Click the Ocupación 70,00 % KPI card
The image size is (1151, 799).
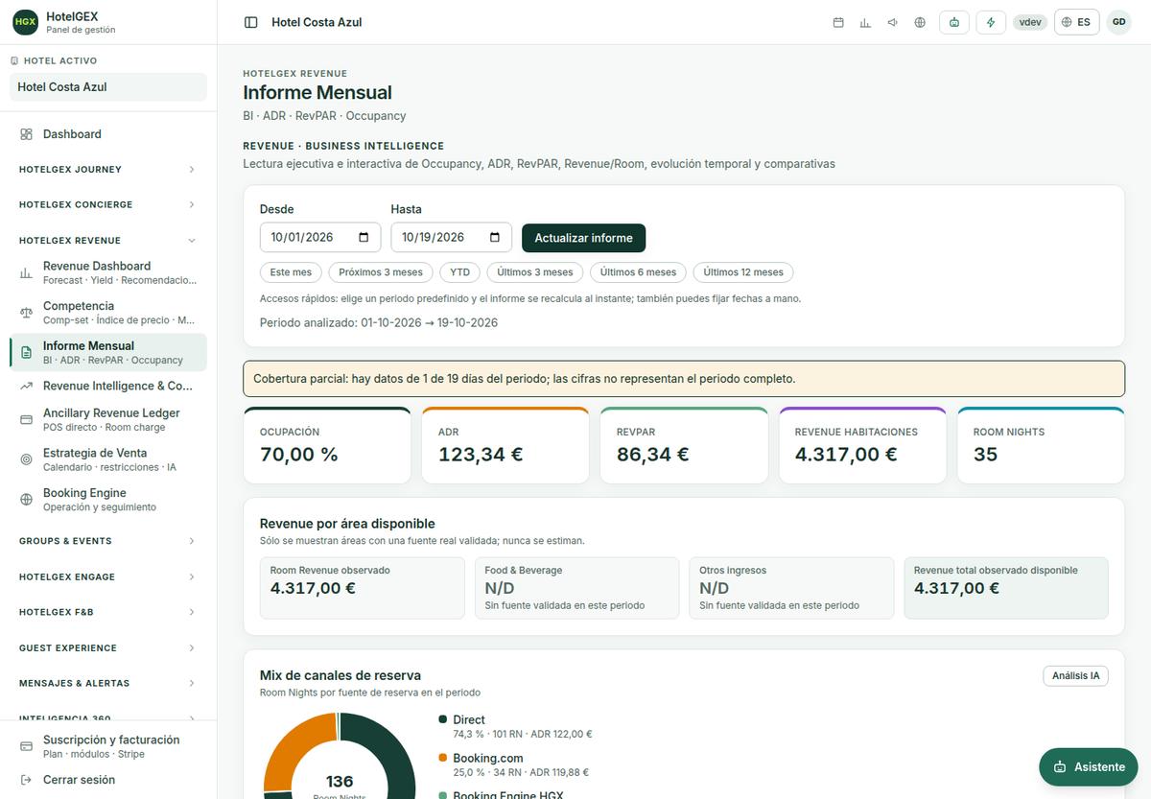(327, 445)
